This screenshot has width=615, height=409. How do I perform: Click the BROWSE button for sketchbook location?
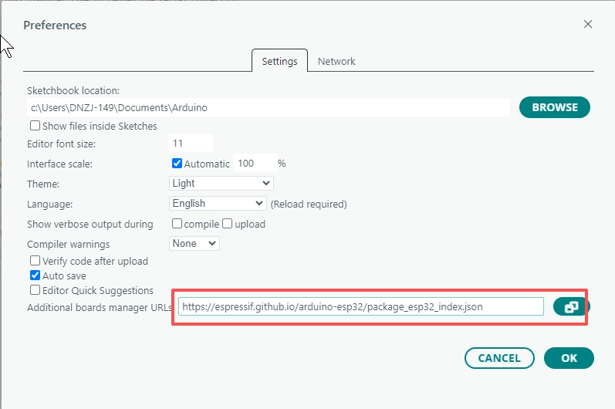click(555, 107)
